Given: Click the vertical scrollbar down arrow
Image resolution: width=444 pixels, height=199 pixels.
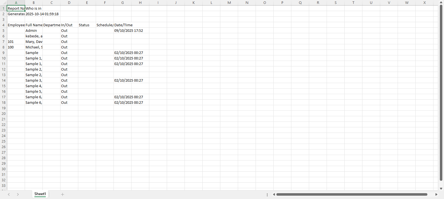Looking at the screenshot, I should click(x=441, y=188).
